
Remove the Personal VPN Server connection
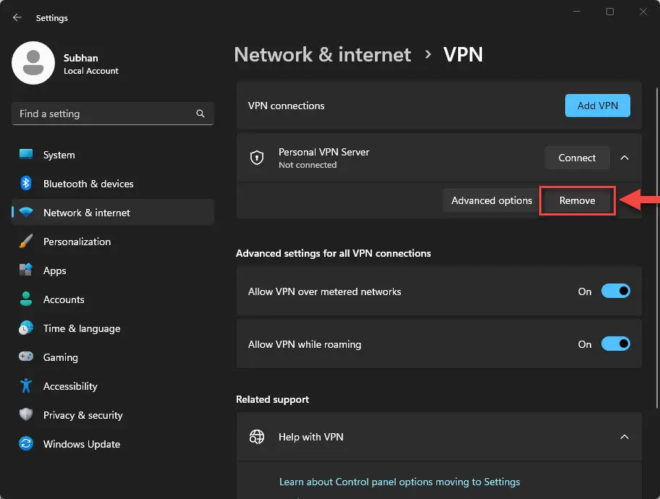coord(577,200)
